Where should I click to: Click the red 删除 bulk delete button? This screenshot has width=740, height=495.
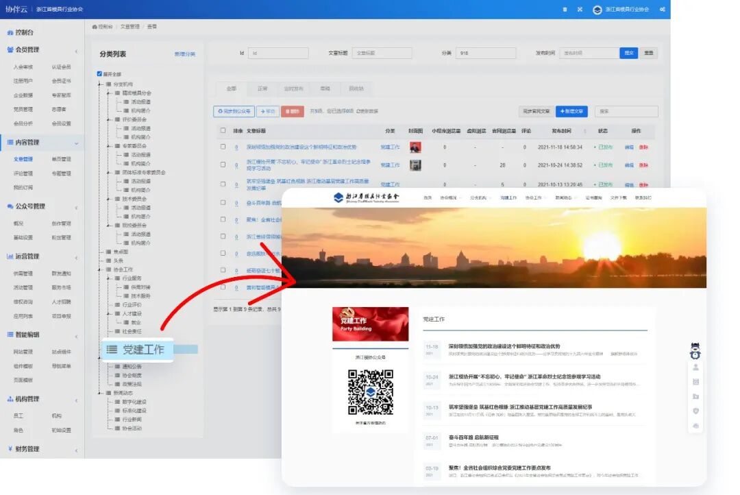click(293, 112)
